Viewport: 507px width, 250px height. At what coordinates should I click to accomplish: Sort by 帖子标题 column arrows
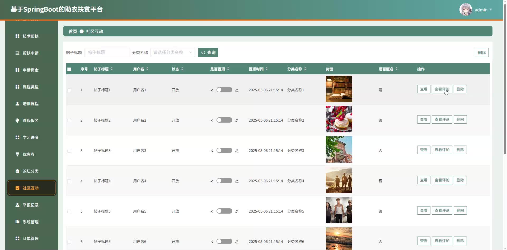point(112,69)
